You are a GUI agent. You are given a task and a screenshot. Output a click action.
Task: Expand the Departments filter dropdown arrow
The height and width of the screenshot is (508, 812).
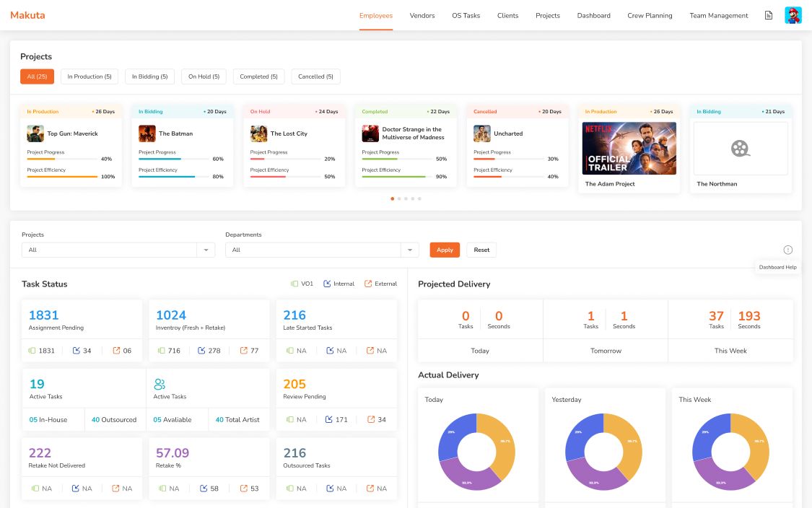tap(410, 250)
